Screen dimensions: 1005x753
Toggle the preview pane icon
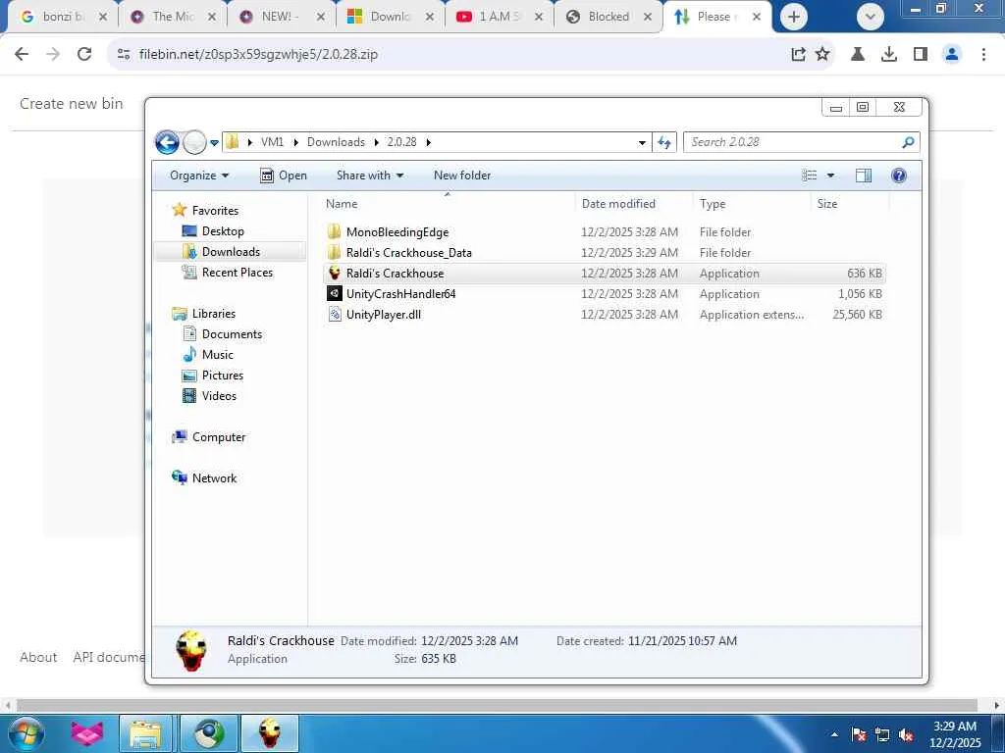[864, 176]
